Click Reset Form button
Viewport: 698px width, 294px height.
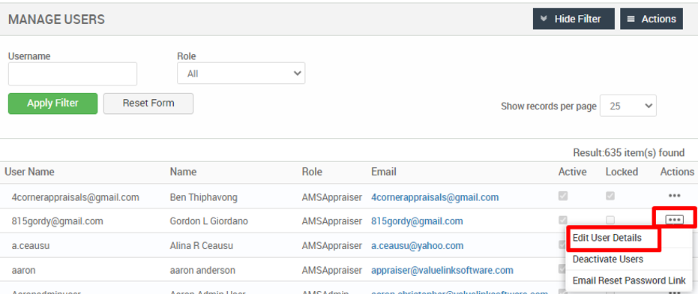pos(148,103)
